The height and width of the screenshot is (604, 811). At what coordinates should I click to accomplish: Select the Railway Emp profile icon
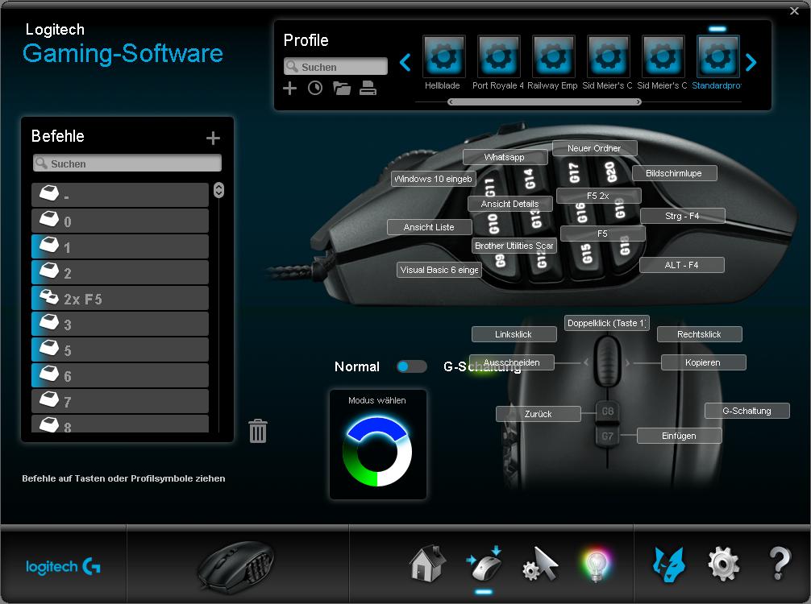[553, 56]
